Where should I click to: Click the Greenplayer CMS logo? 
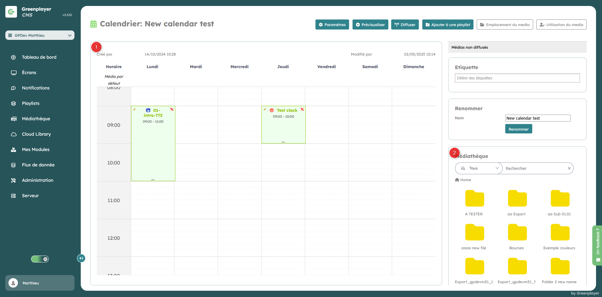click(11, 12)
